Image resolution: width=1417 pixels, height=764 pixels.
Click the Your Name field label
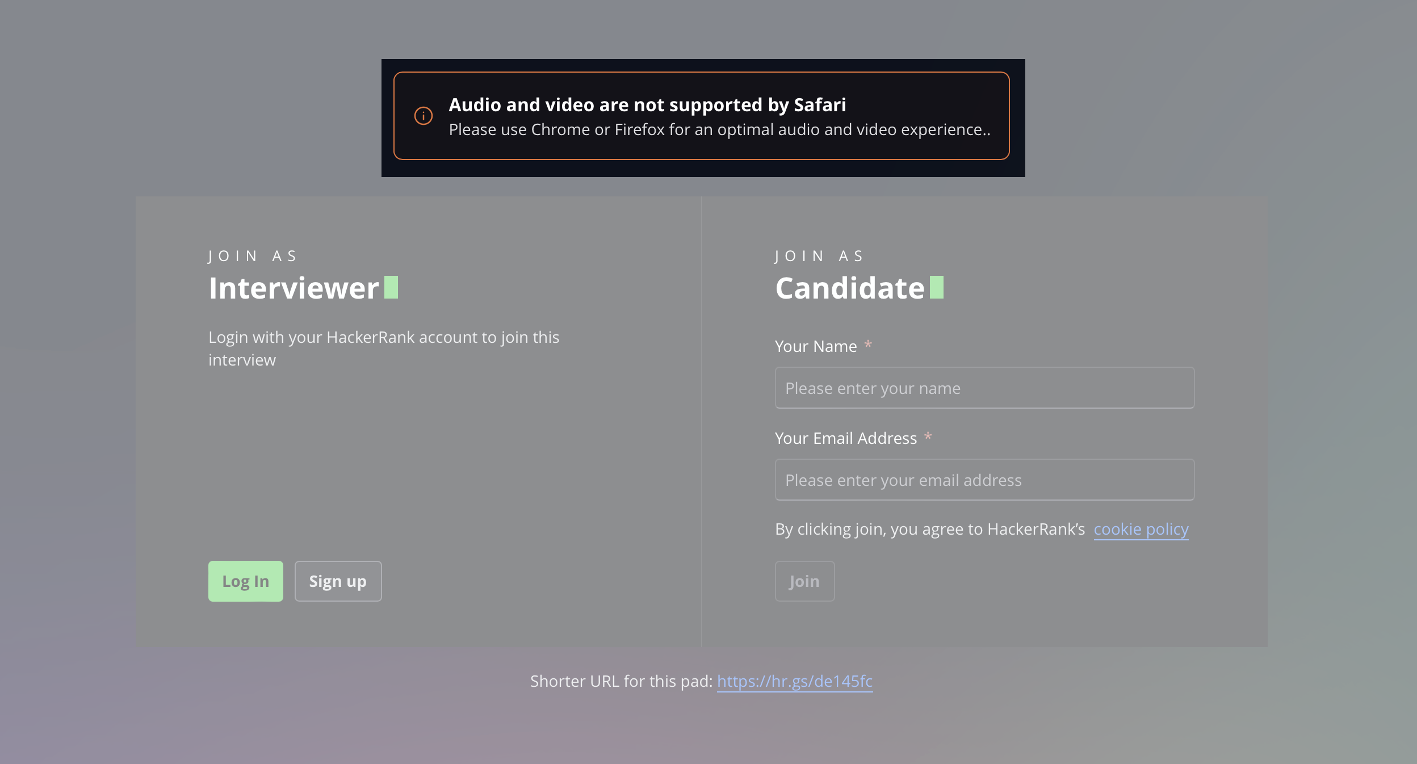[816, 346]
